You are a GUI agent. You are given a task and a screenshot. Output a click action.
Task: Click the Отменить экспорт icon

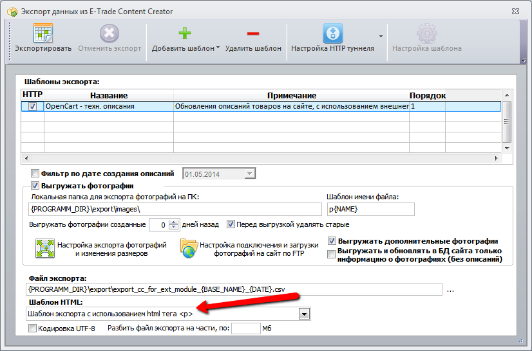tap(109, 33)
